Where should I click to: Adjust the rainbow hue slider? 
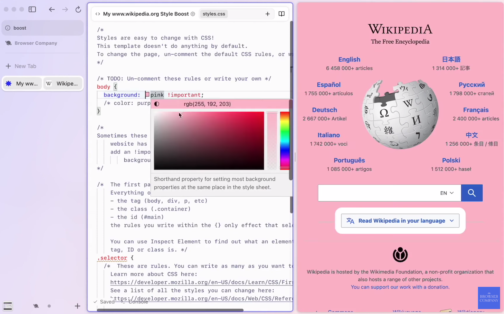(284, 140)
